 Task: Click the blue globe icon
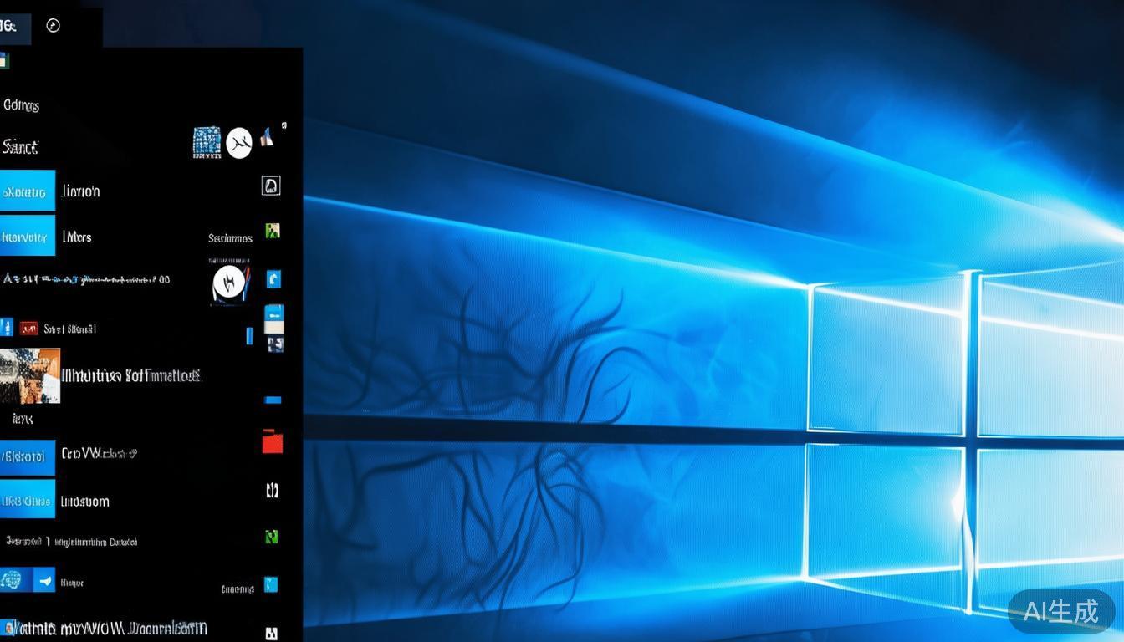[12, 579]
